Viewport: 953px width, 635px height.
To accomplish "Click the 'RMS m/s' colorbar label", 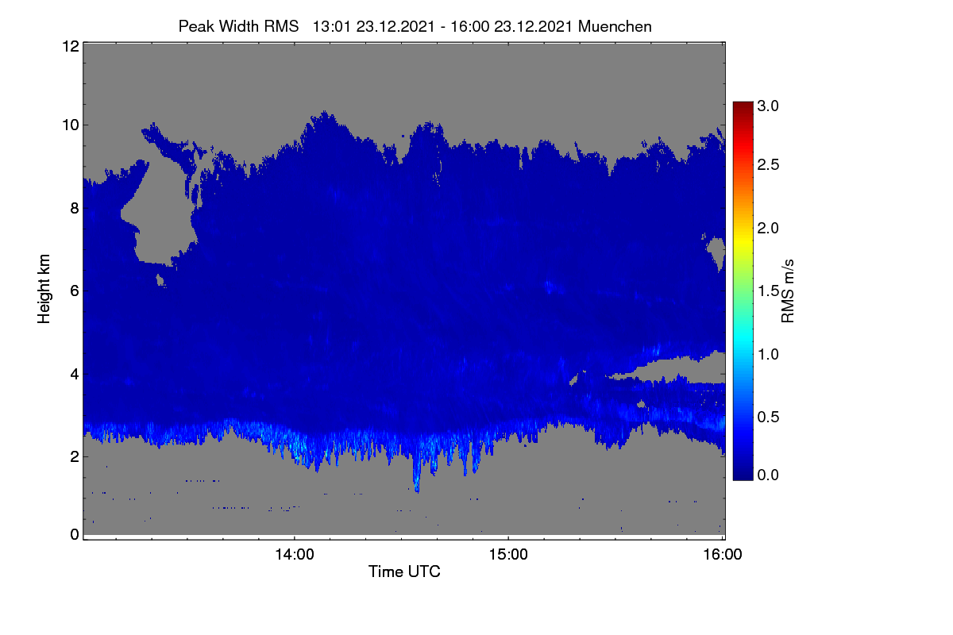I will point(788,290).
